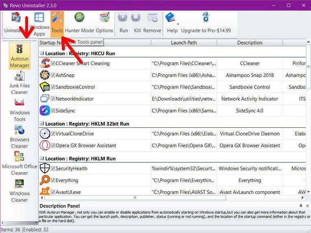
Task: Select the Tools toolbar button
Action: pyautogui.click(x=57, y=24)
